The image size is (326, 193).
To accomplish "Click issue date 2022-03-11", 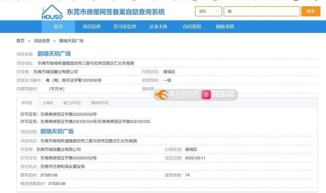I will (195, 158).
